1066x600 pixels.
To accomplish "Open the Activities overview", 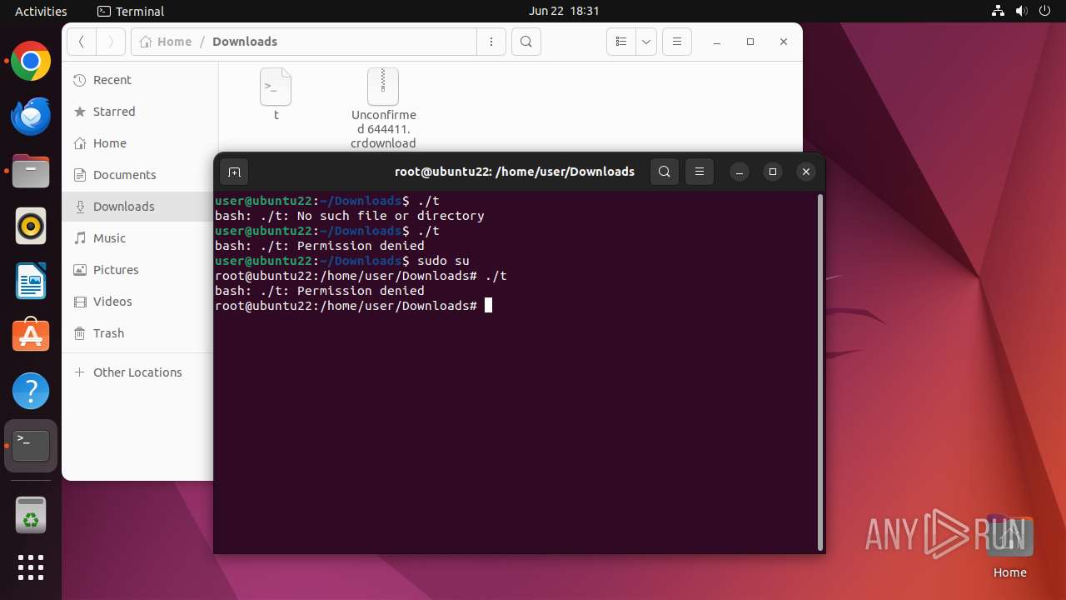I will coord(41,11).
